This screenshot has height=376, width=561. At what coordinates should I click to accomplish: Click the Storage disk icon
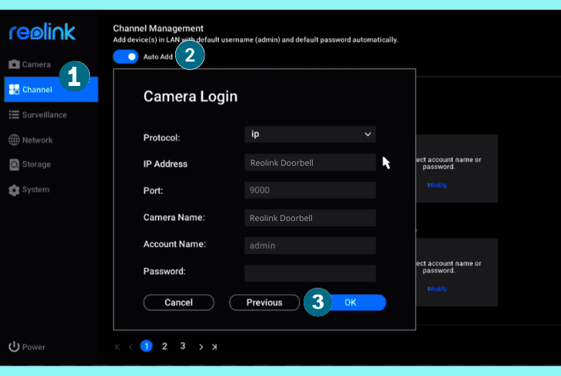[x=14, y=164]
